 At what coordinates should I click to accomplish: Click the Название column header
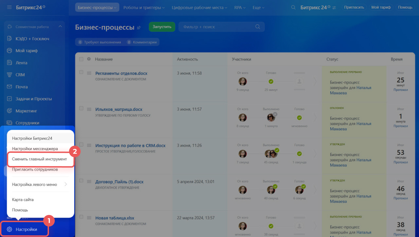click(x=104, y=59)
